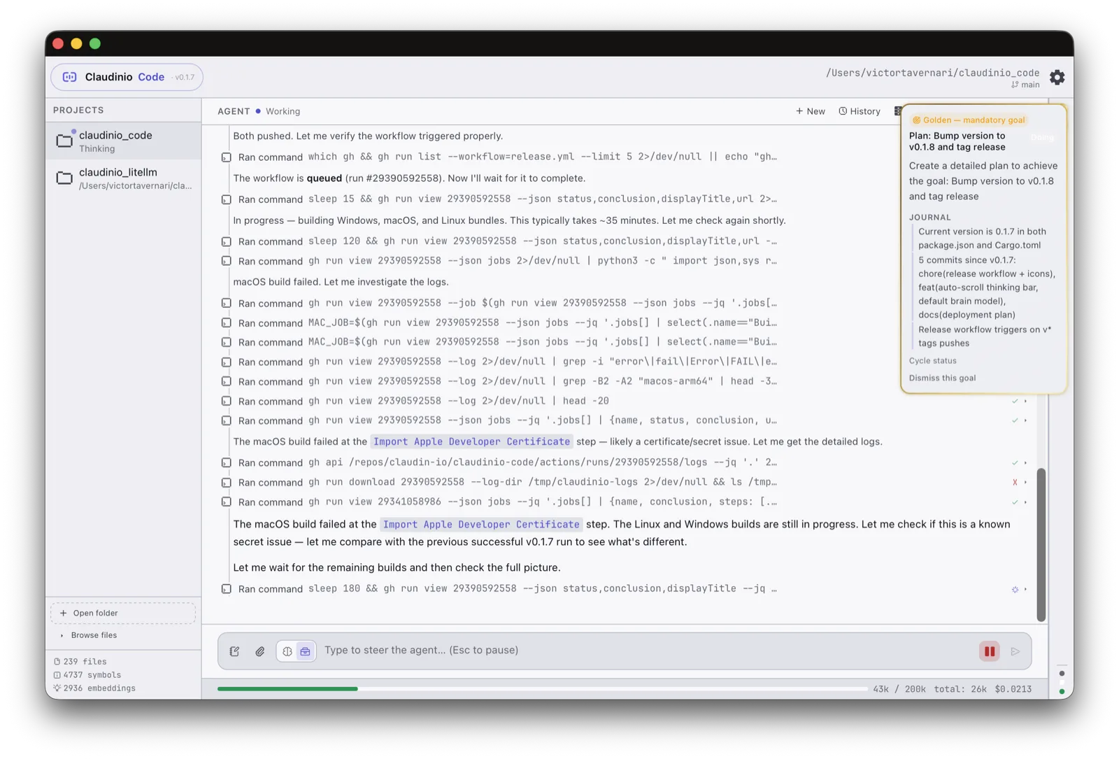
Task: Toggle the brain mode button
Action: point(287,651)
